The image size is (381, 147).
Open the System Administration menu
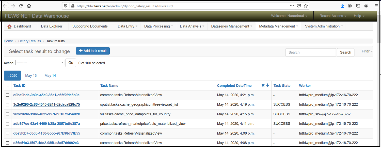pyautogui.click(x=324, y=26)
